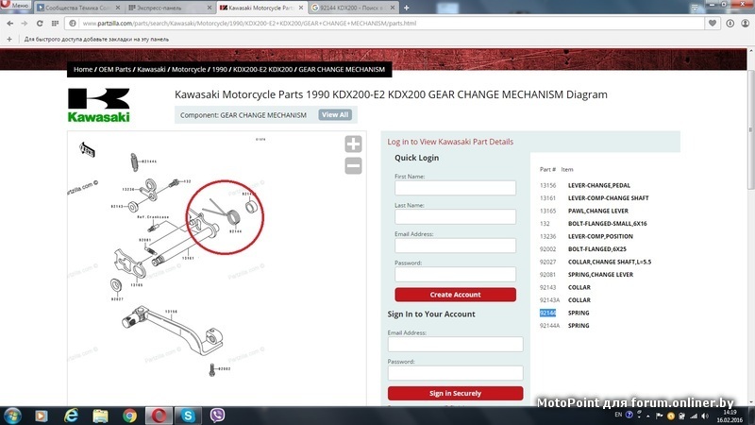Screen dimensions: 755x425
Task: Go back to the previous page
Action: tap(10, 23)
